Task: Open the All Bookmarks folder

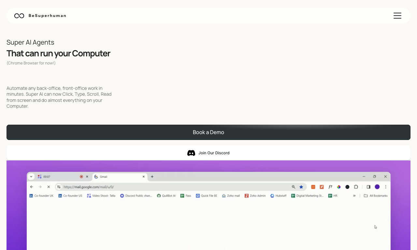Action: pyautogui.click(x=376, y=196)
